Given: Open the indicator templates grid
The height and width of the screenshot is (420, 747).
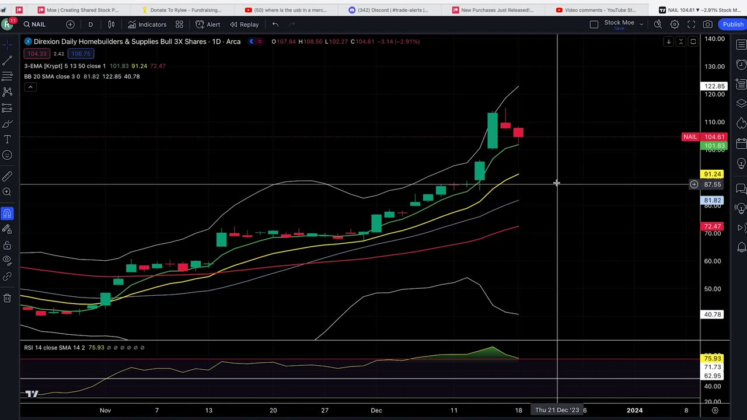Looking at the screenshot, I should (x=179, y=24).
